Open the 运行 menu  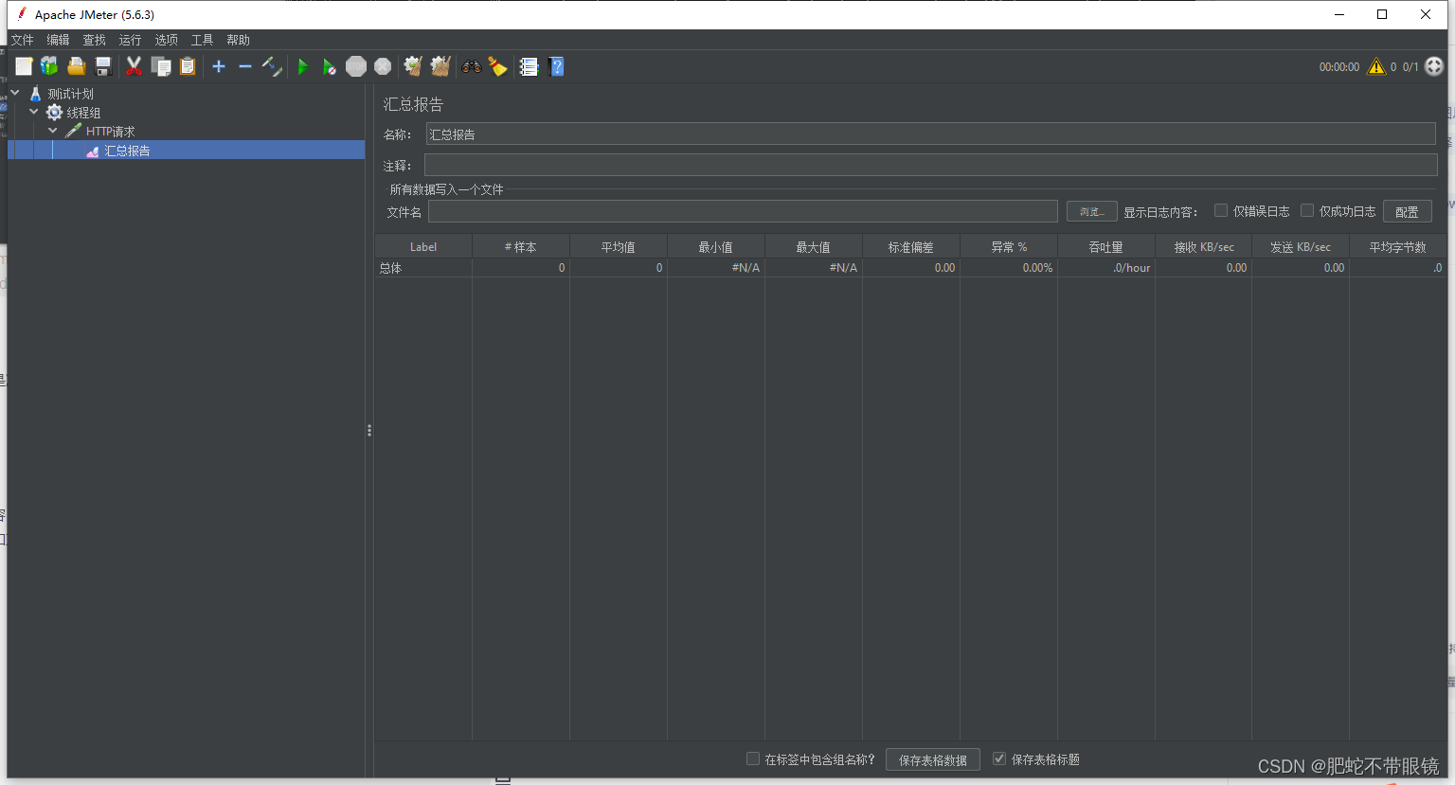click(x=130, y=40)
